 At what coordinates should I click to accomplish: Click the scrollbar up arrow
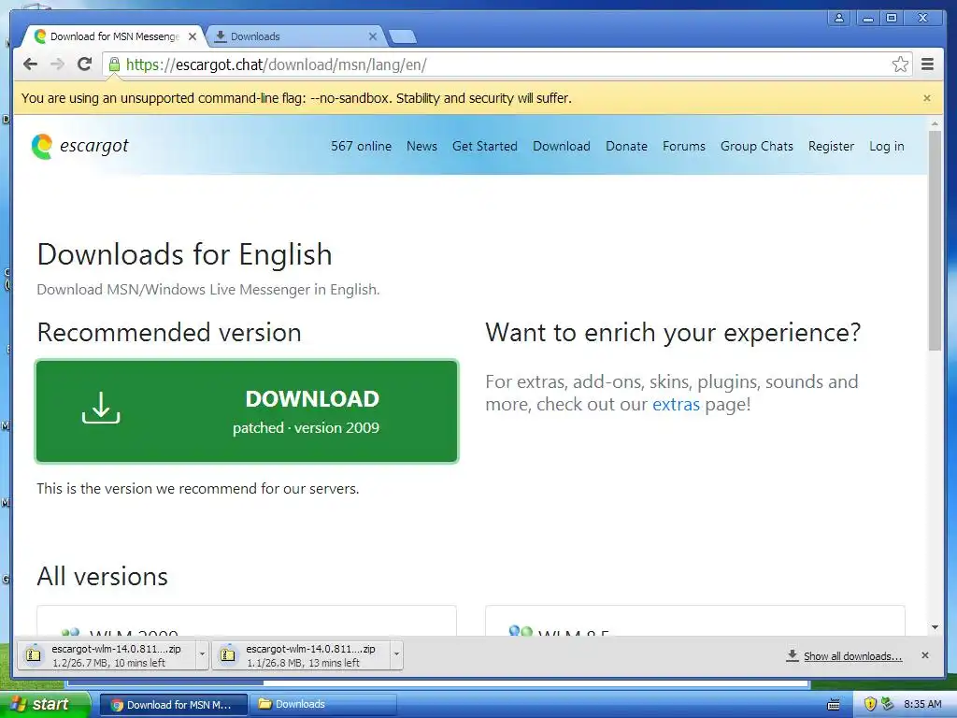pyautogui.click(x=935, y=124)
